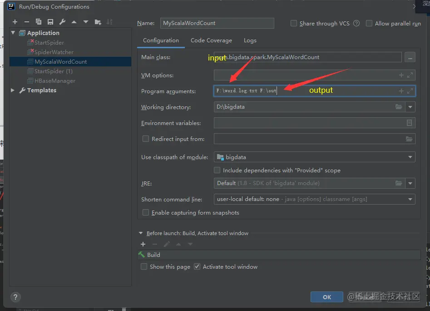Select StartSpider configuration
The width and height of the screenshot is (430, 311).
point(49,43)
